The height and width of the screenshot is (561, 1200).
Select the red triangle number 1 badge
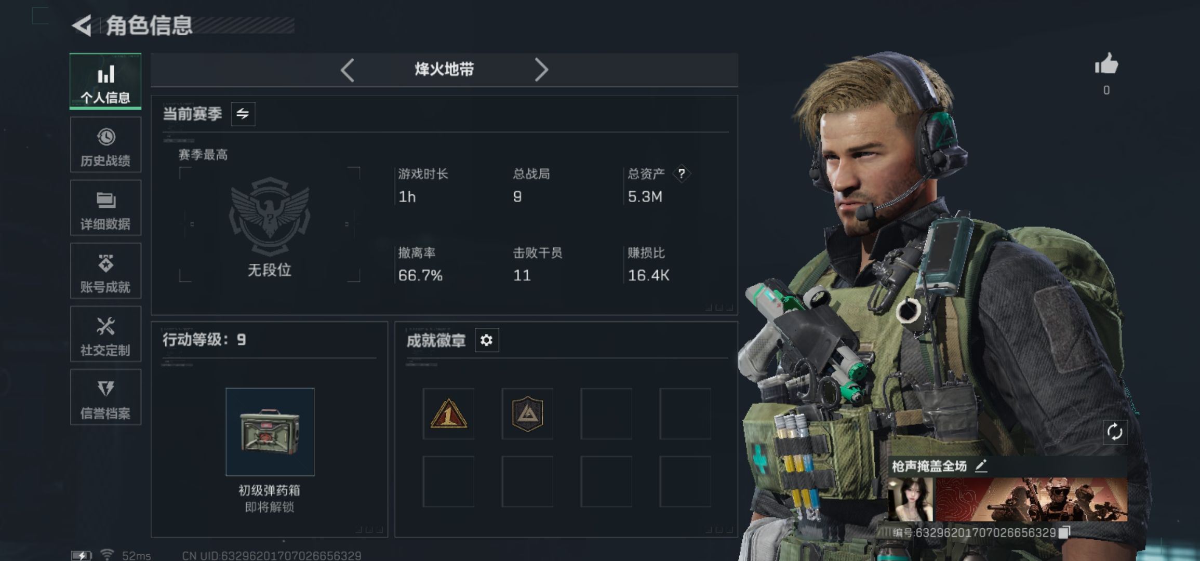pyautogui.click(x=448, y=413)
